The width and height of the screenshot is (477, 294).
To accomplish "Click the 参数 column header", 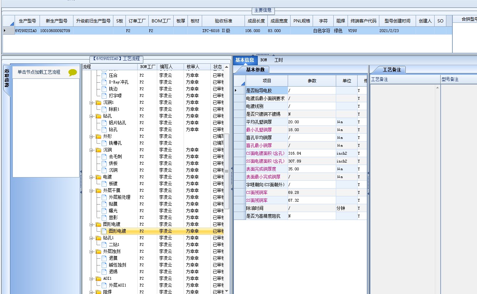I will [x=312, y=81].
